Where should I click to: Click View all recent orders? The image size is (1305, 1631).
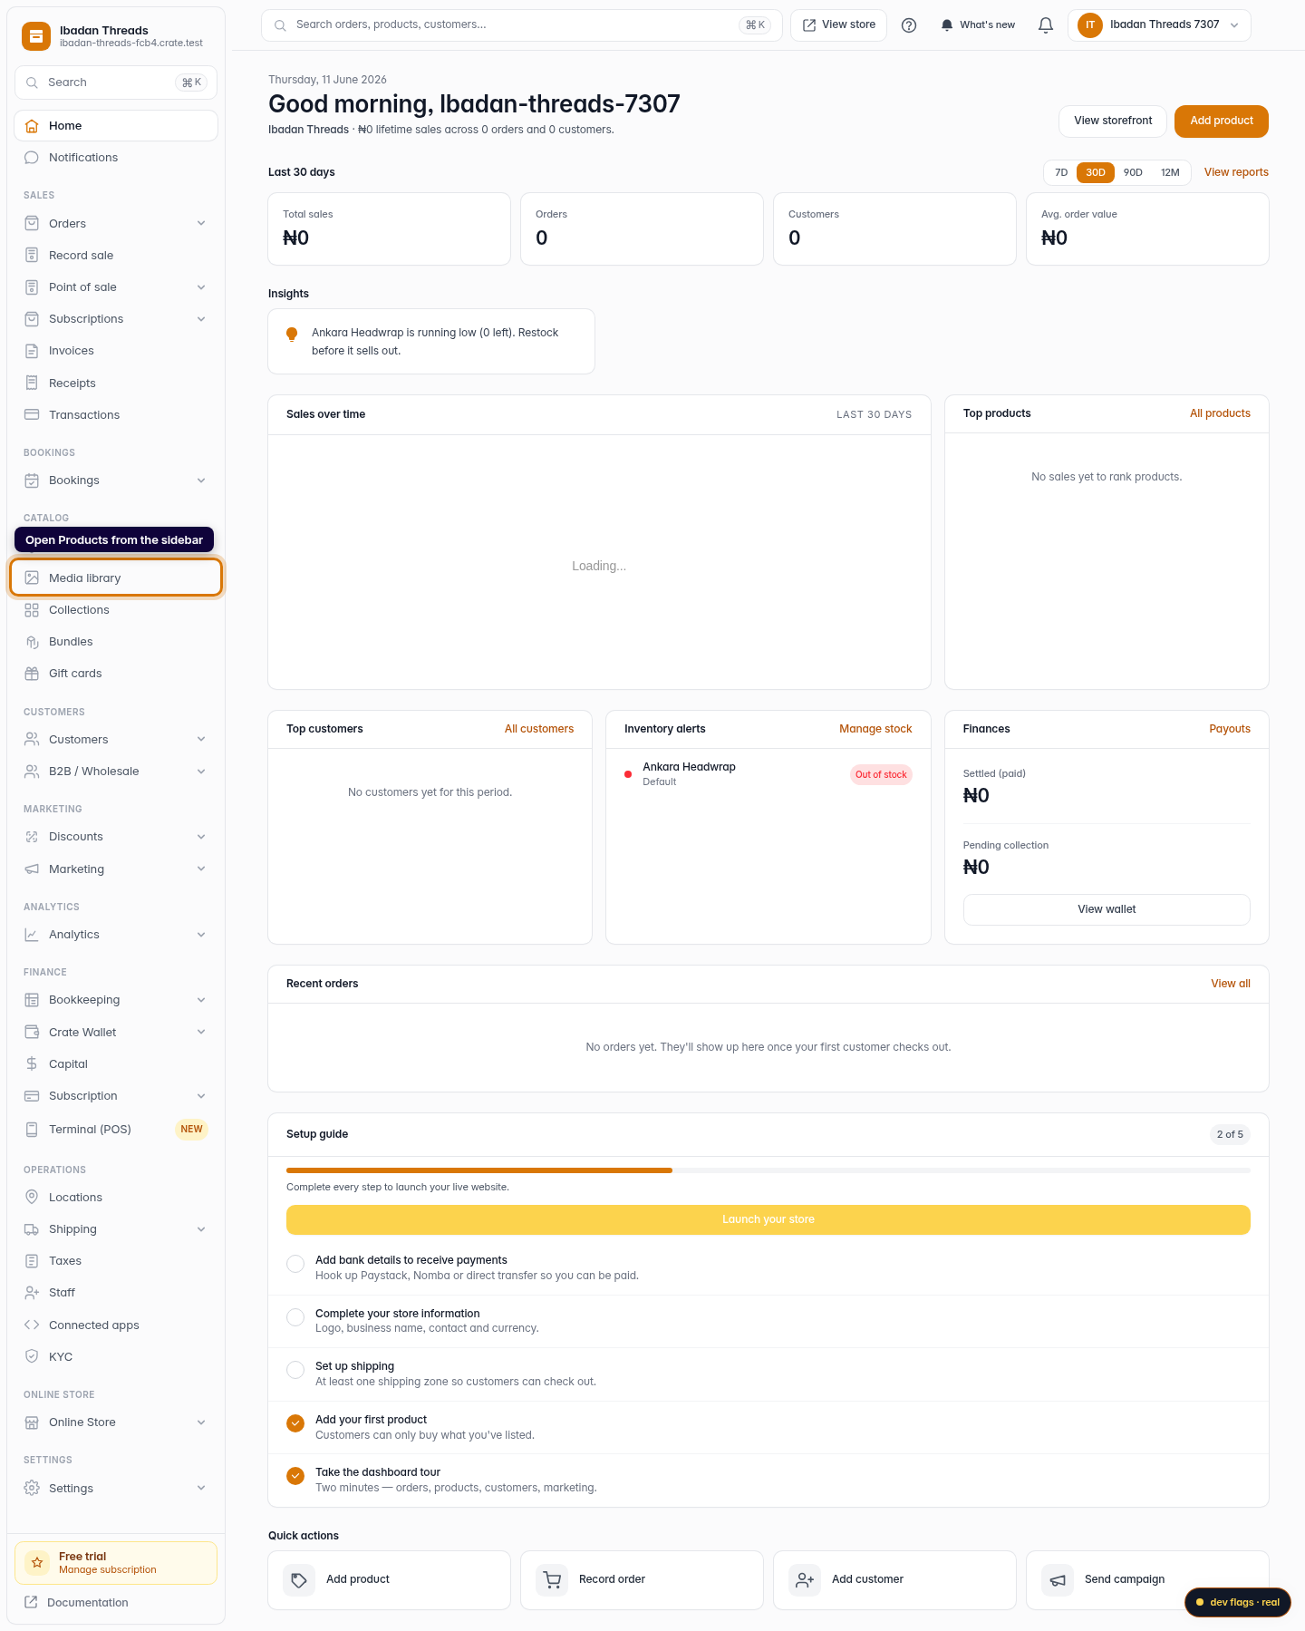coord(1231,984)
